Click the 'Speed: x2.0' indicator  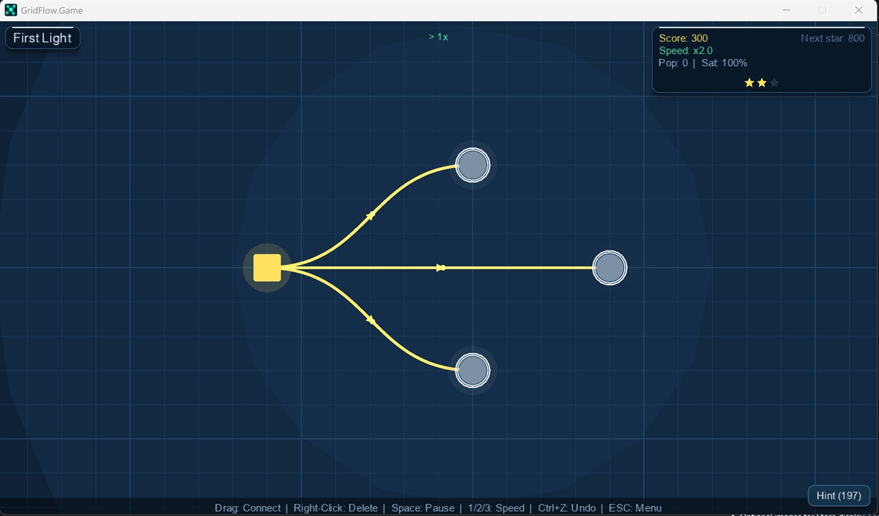(685, 50)
